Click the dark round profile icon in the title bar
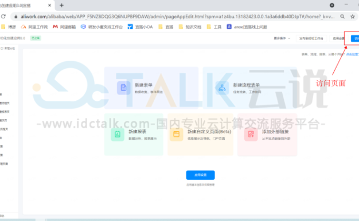 [x=331, y=5]
